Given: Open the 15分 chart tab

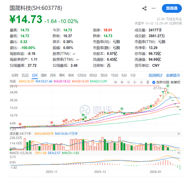Looking at the screenshot, I should (115, 75).
